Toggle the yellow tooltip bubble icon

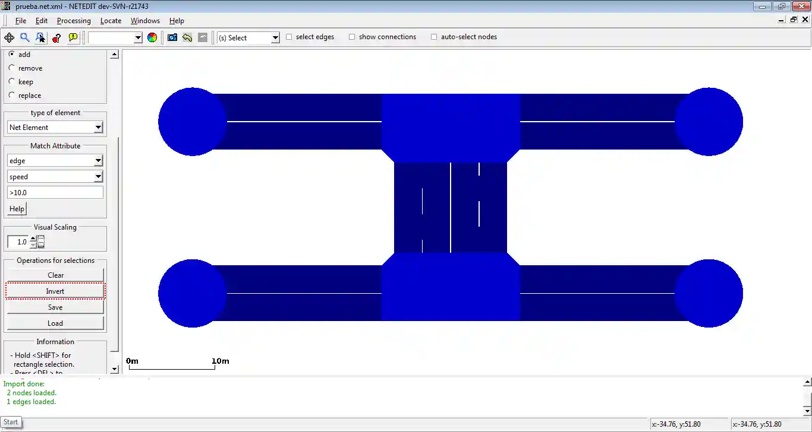tap(73, 37)
